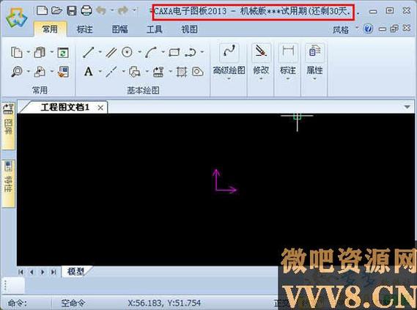Expand the Text tool dropdown arrow

point(100,72)
